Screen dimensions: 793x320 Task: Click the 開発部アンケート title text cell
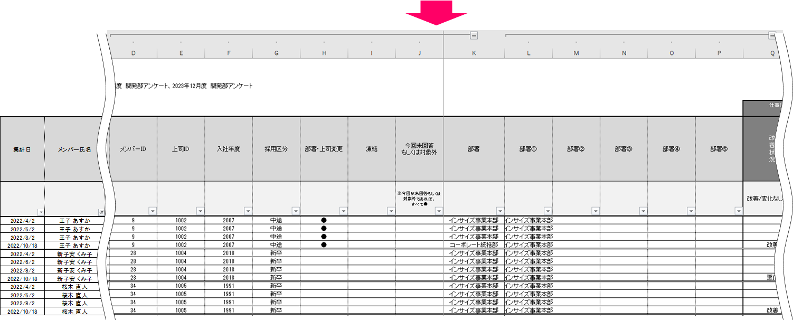pos(183,86)
